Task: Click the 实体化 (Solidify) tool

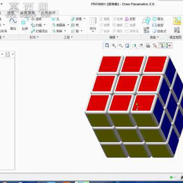Action: 132,31
